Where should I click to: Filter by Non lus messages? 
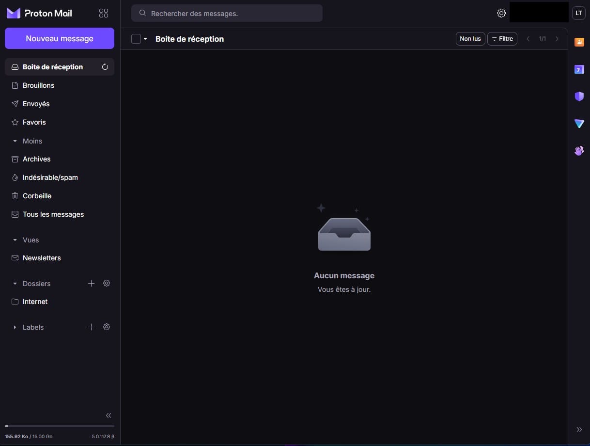click(470, 39)
